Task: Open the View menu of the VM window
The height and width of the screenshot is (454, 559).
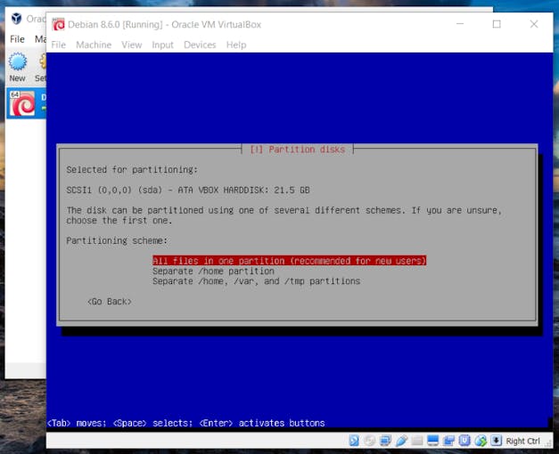Action: click(132, 45)
